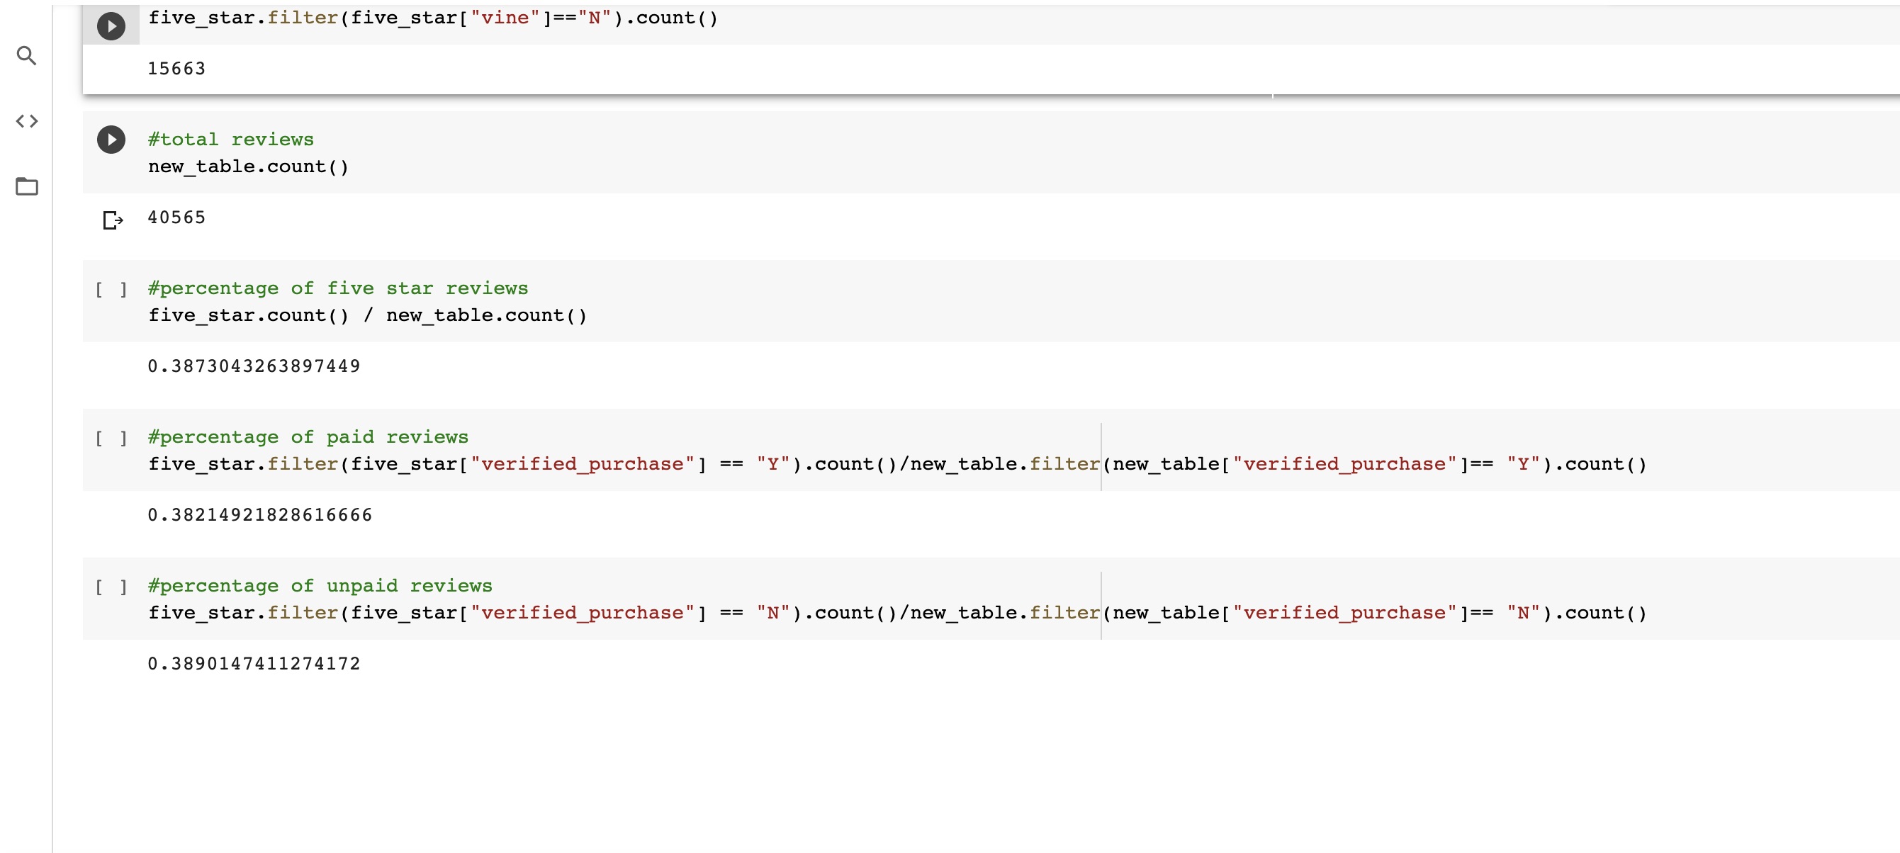Open the code snippets panel icon
1900x853 pixels.
click(x=26, y=121)
